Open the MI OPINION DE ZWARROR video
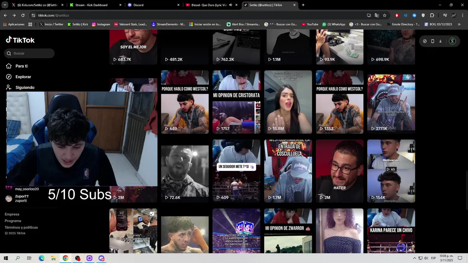This screenshot has width=468, height=263. [288, 231]
